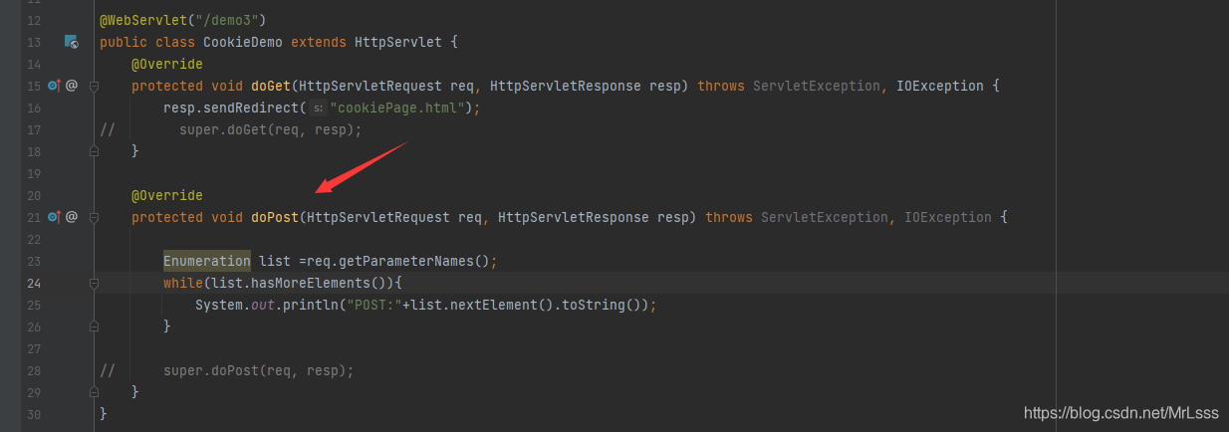
Task: Click line number 30 in the gutter
Action: (35, 414)
